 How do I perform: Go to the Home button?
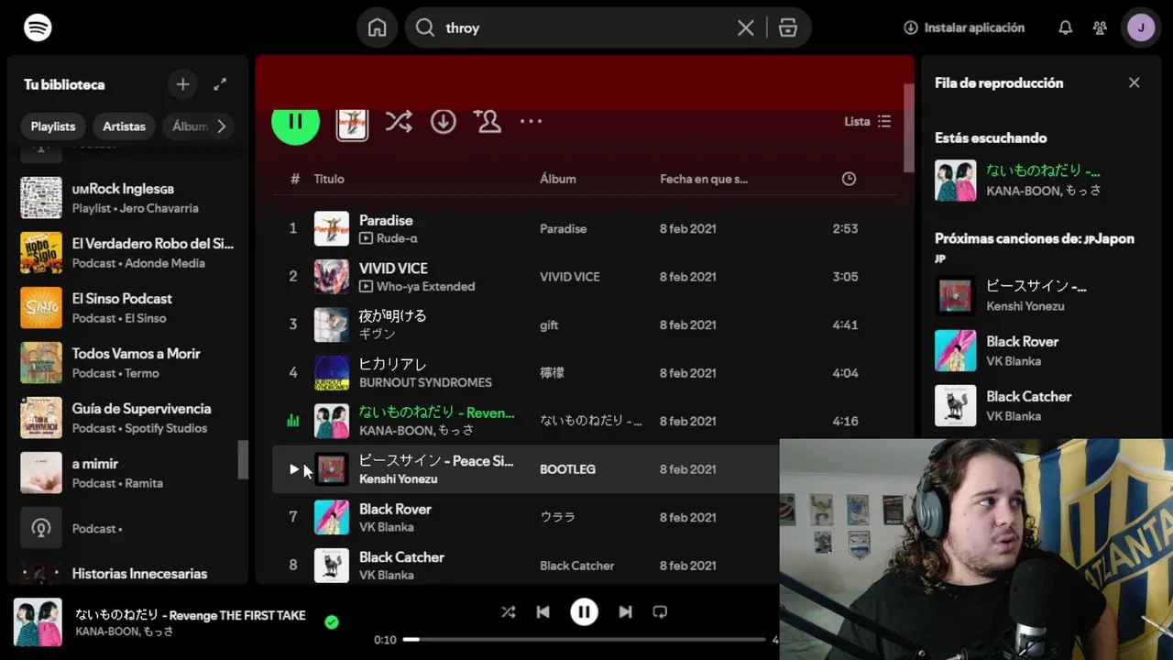coord(377,27)
